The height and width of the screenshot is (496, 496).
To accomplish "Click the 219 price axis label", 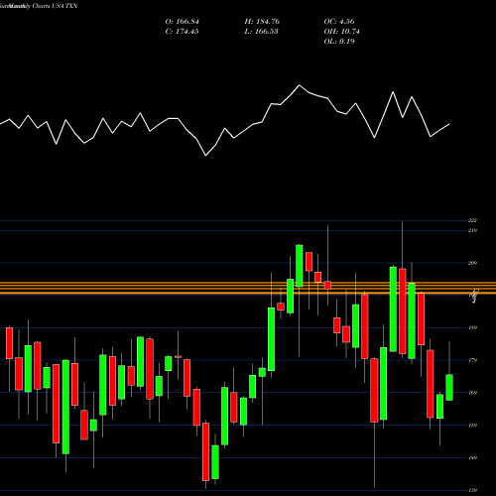I will pos(473,230).
